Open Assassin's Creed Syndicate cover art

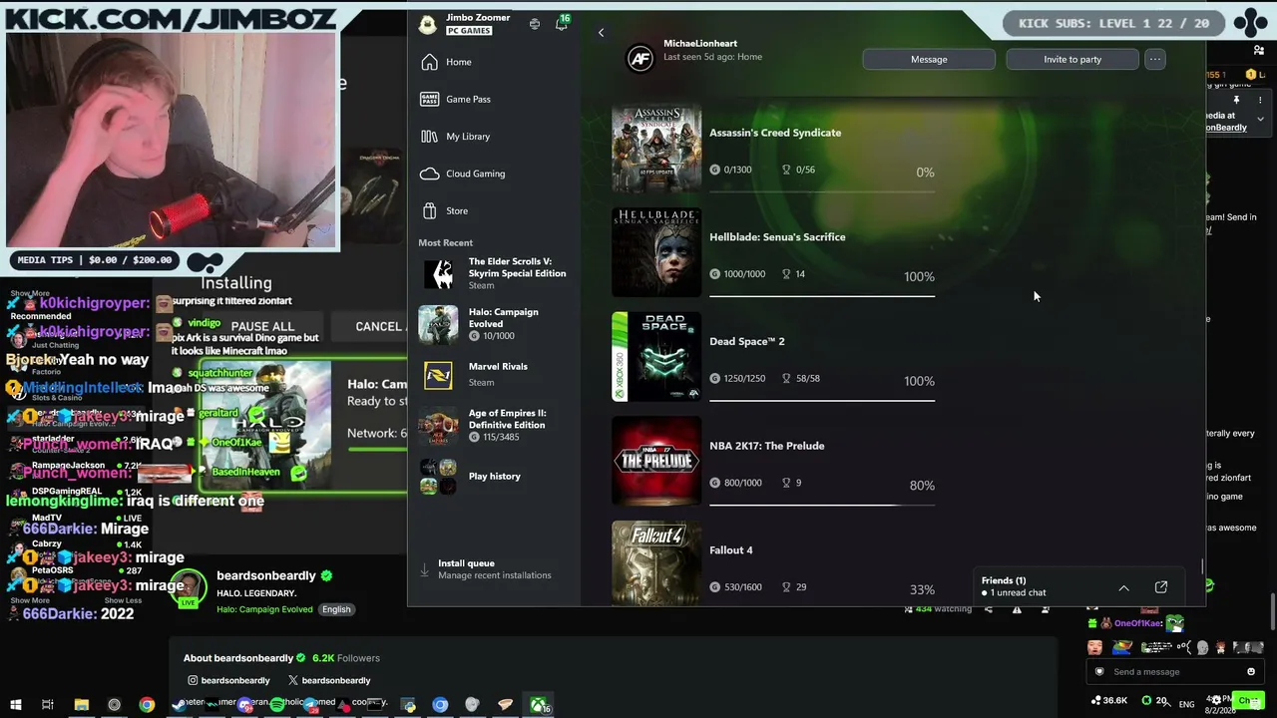[x=656, y=148]
